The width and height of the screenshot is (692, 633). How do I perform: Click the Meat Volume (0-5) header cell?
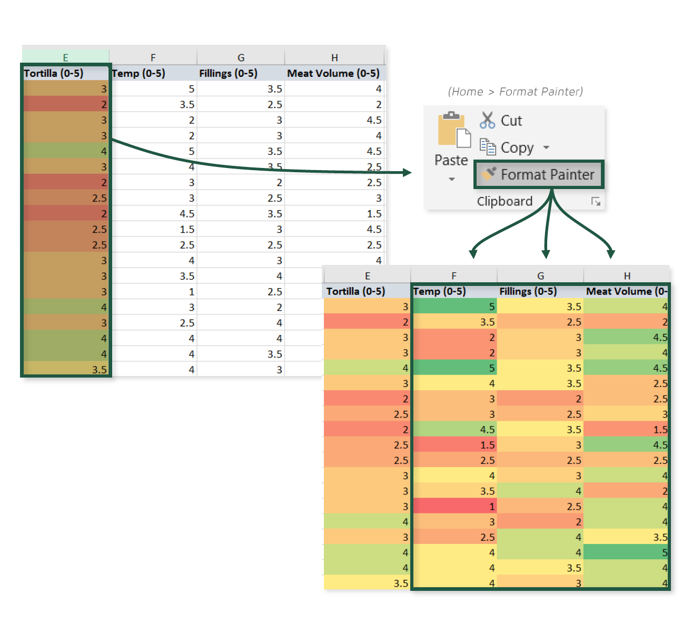334,73
